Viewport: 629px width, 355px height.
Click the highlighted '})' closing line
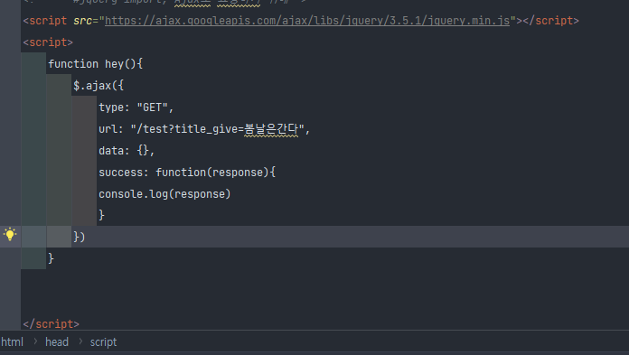point(79,237)
